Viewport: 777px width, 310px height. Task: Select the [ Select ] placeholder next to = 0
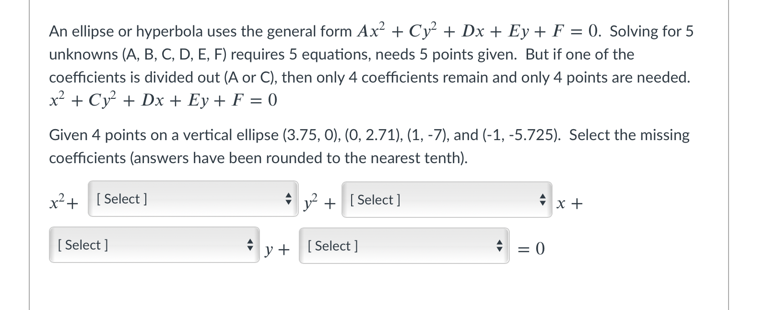pyautogui.click(x=333, y=246)
